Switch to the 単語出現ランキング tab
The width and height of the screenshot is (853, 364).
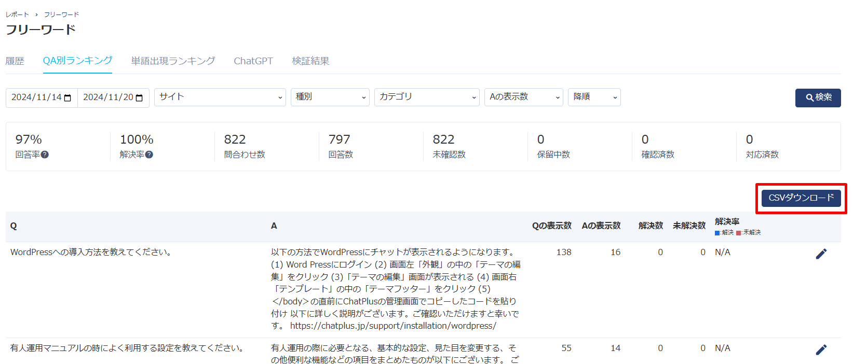(173, 61)
